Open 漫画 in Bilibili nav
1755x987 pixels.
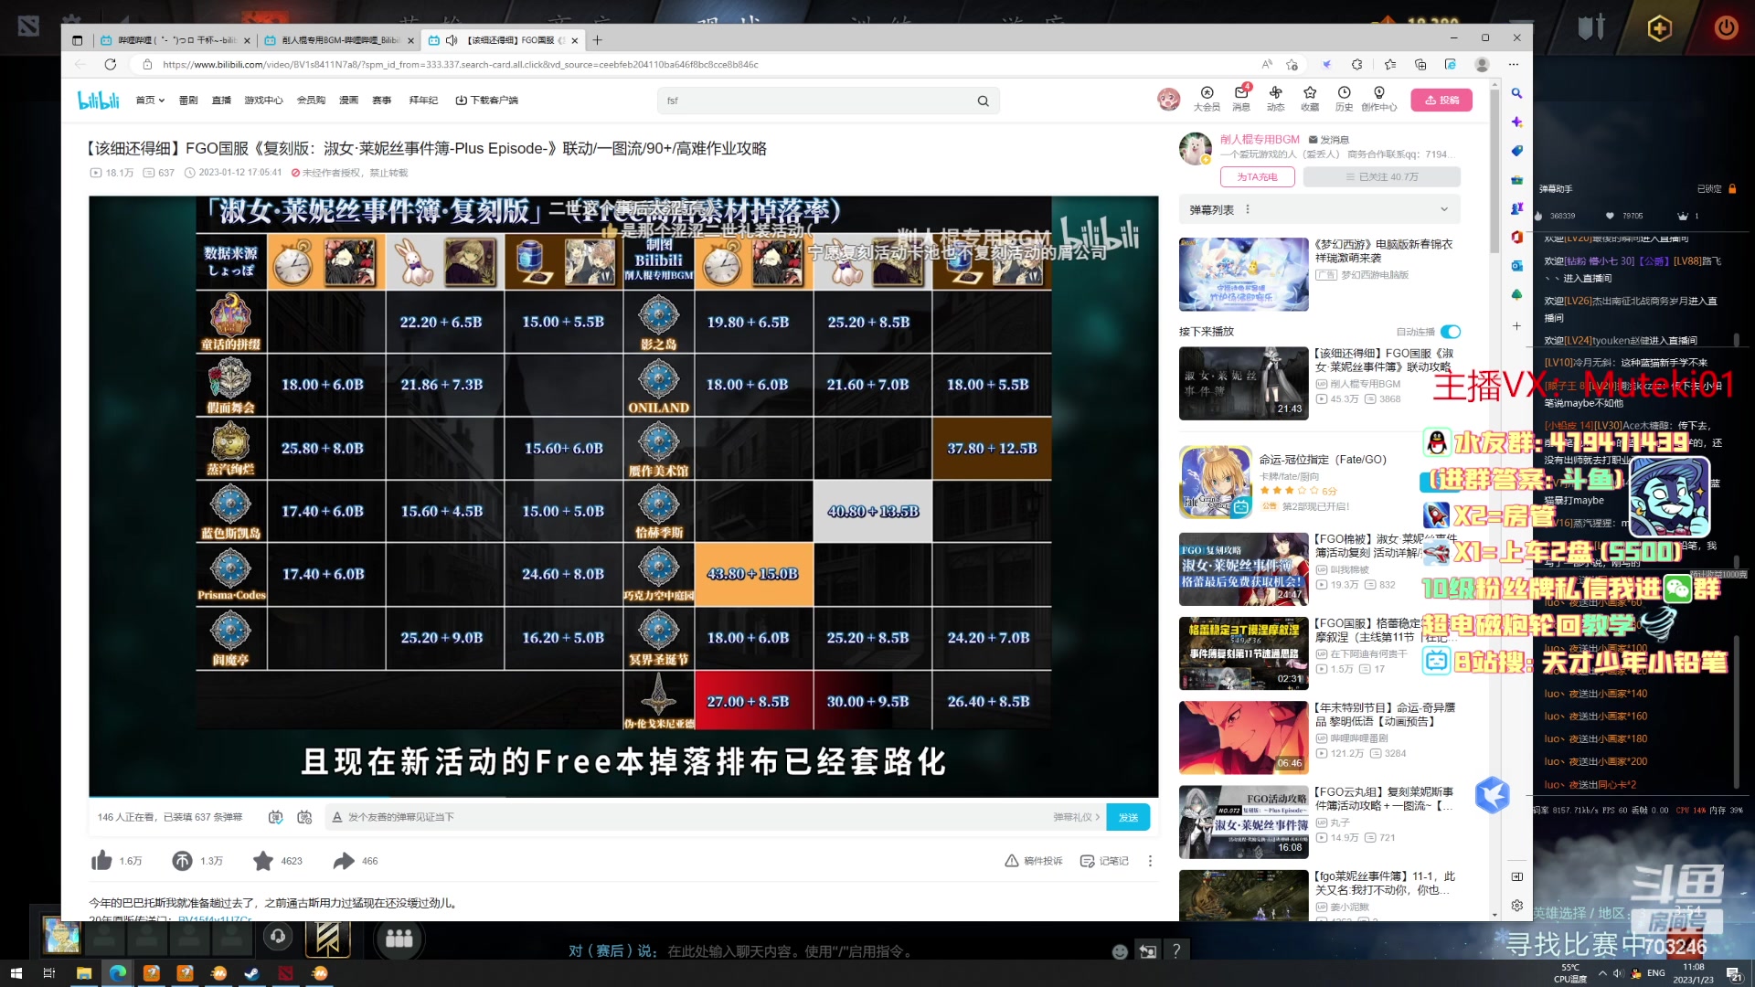tap(348, 101)
